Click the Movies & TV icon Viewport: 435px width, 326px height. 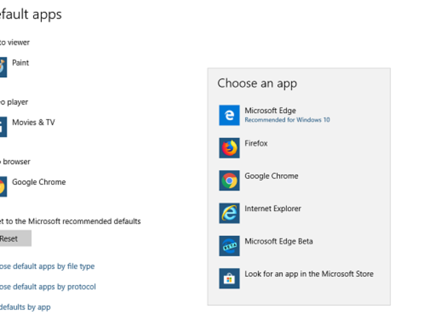3,127
